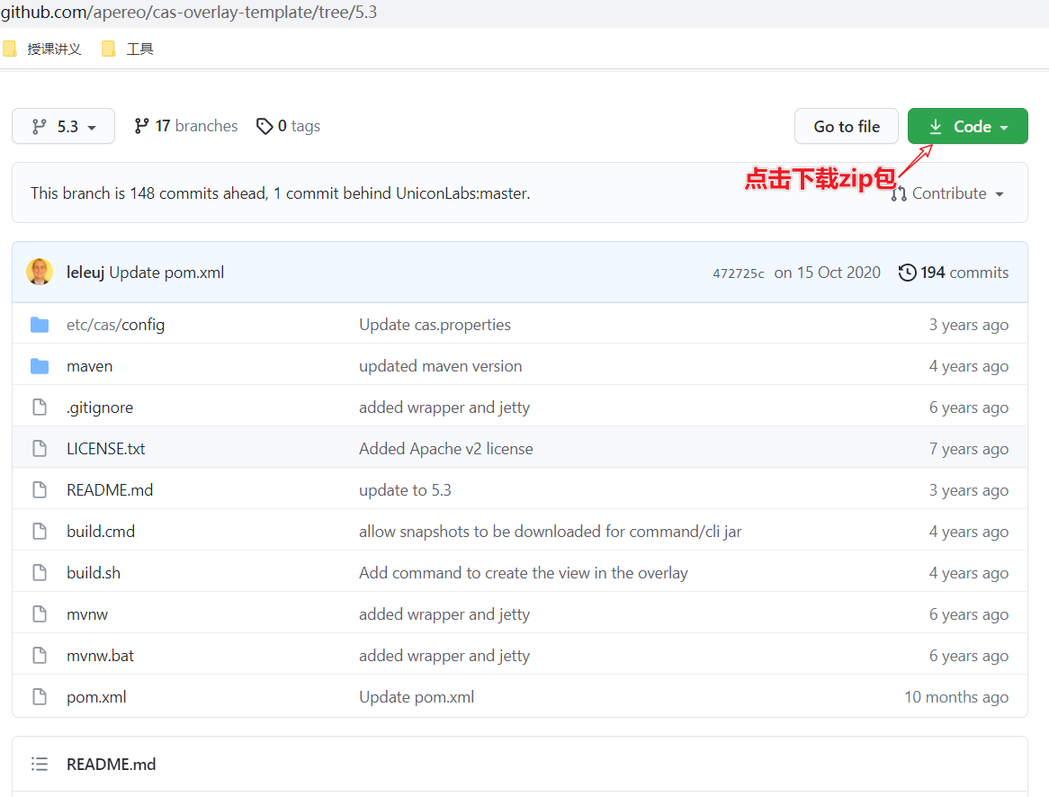Click the file icon for build.cmd
The height and width of the screenshot is (797, 1049).
40,532
